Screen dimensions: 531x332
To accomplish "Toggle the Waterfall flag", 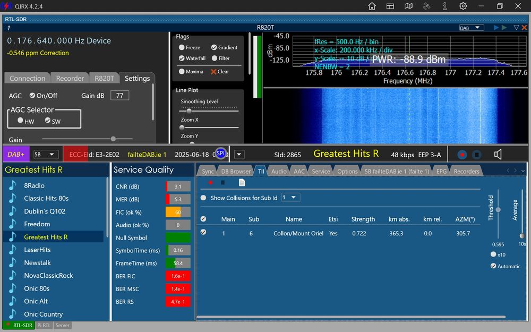I will click(182, 58).
